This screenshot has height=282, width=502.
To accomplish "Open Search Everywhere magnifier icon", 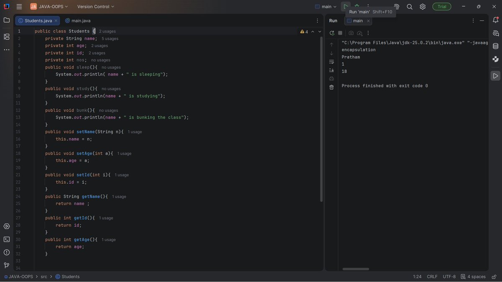I will coord(410,7).
